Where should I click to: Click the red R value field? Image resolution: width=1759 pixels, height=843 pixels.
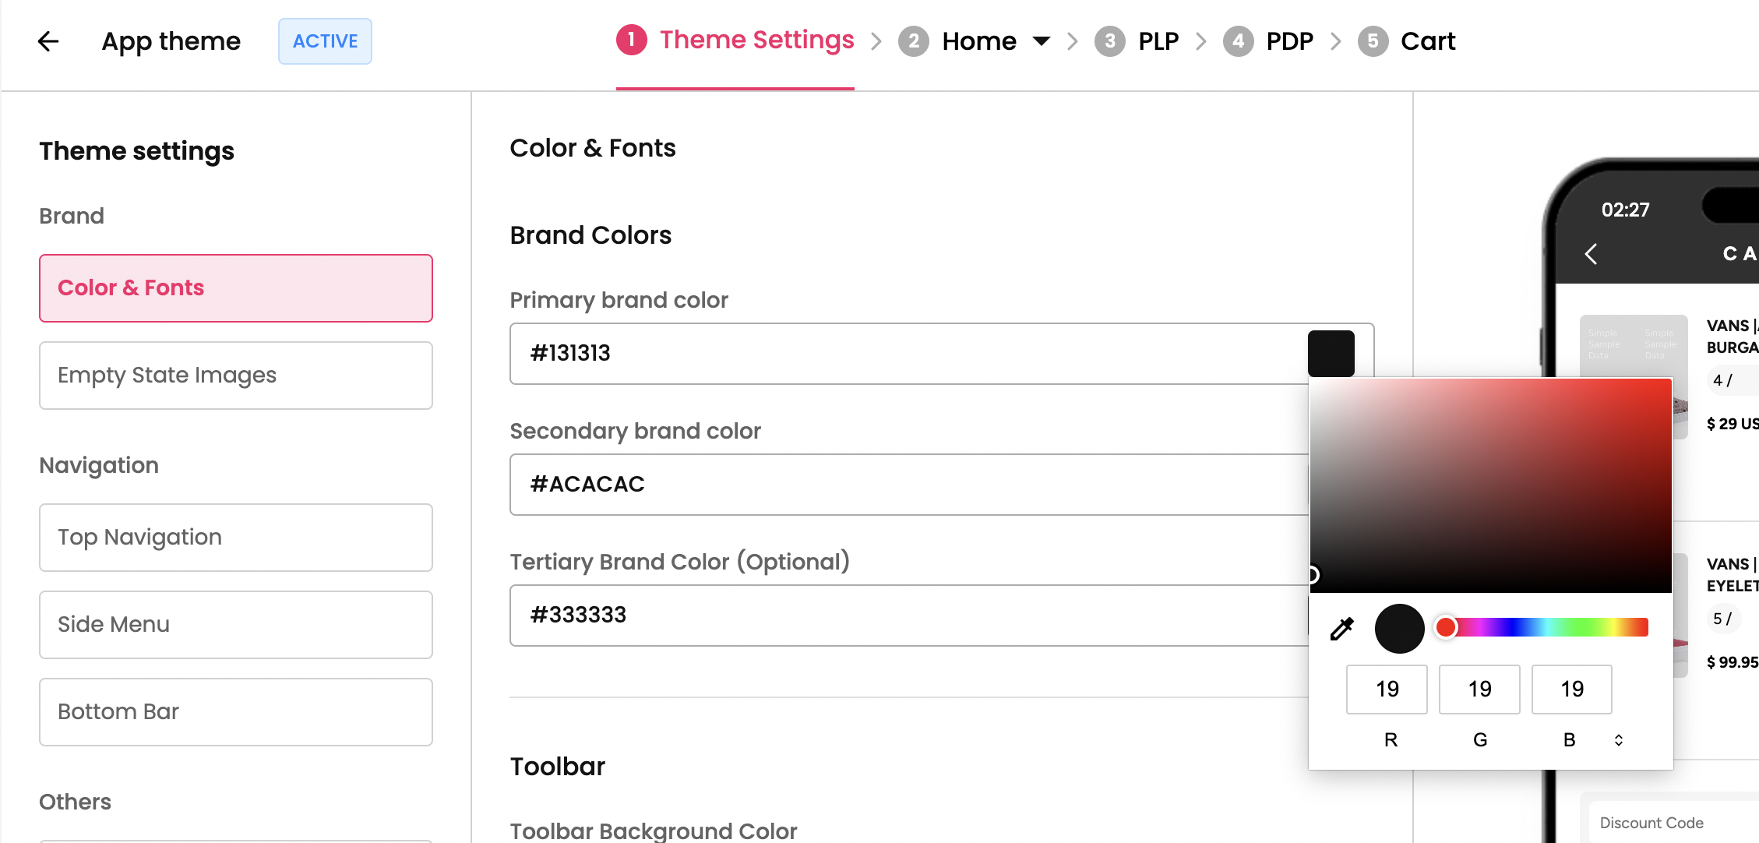(1387, 690)
